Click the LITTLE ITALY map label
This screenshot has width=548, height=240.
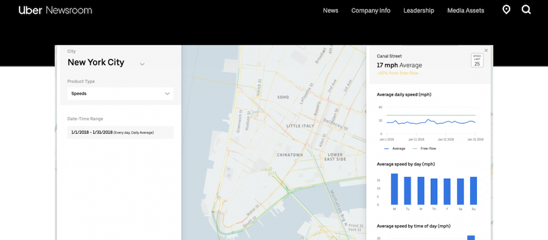pyautogui.click(x=300, y=126)
